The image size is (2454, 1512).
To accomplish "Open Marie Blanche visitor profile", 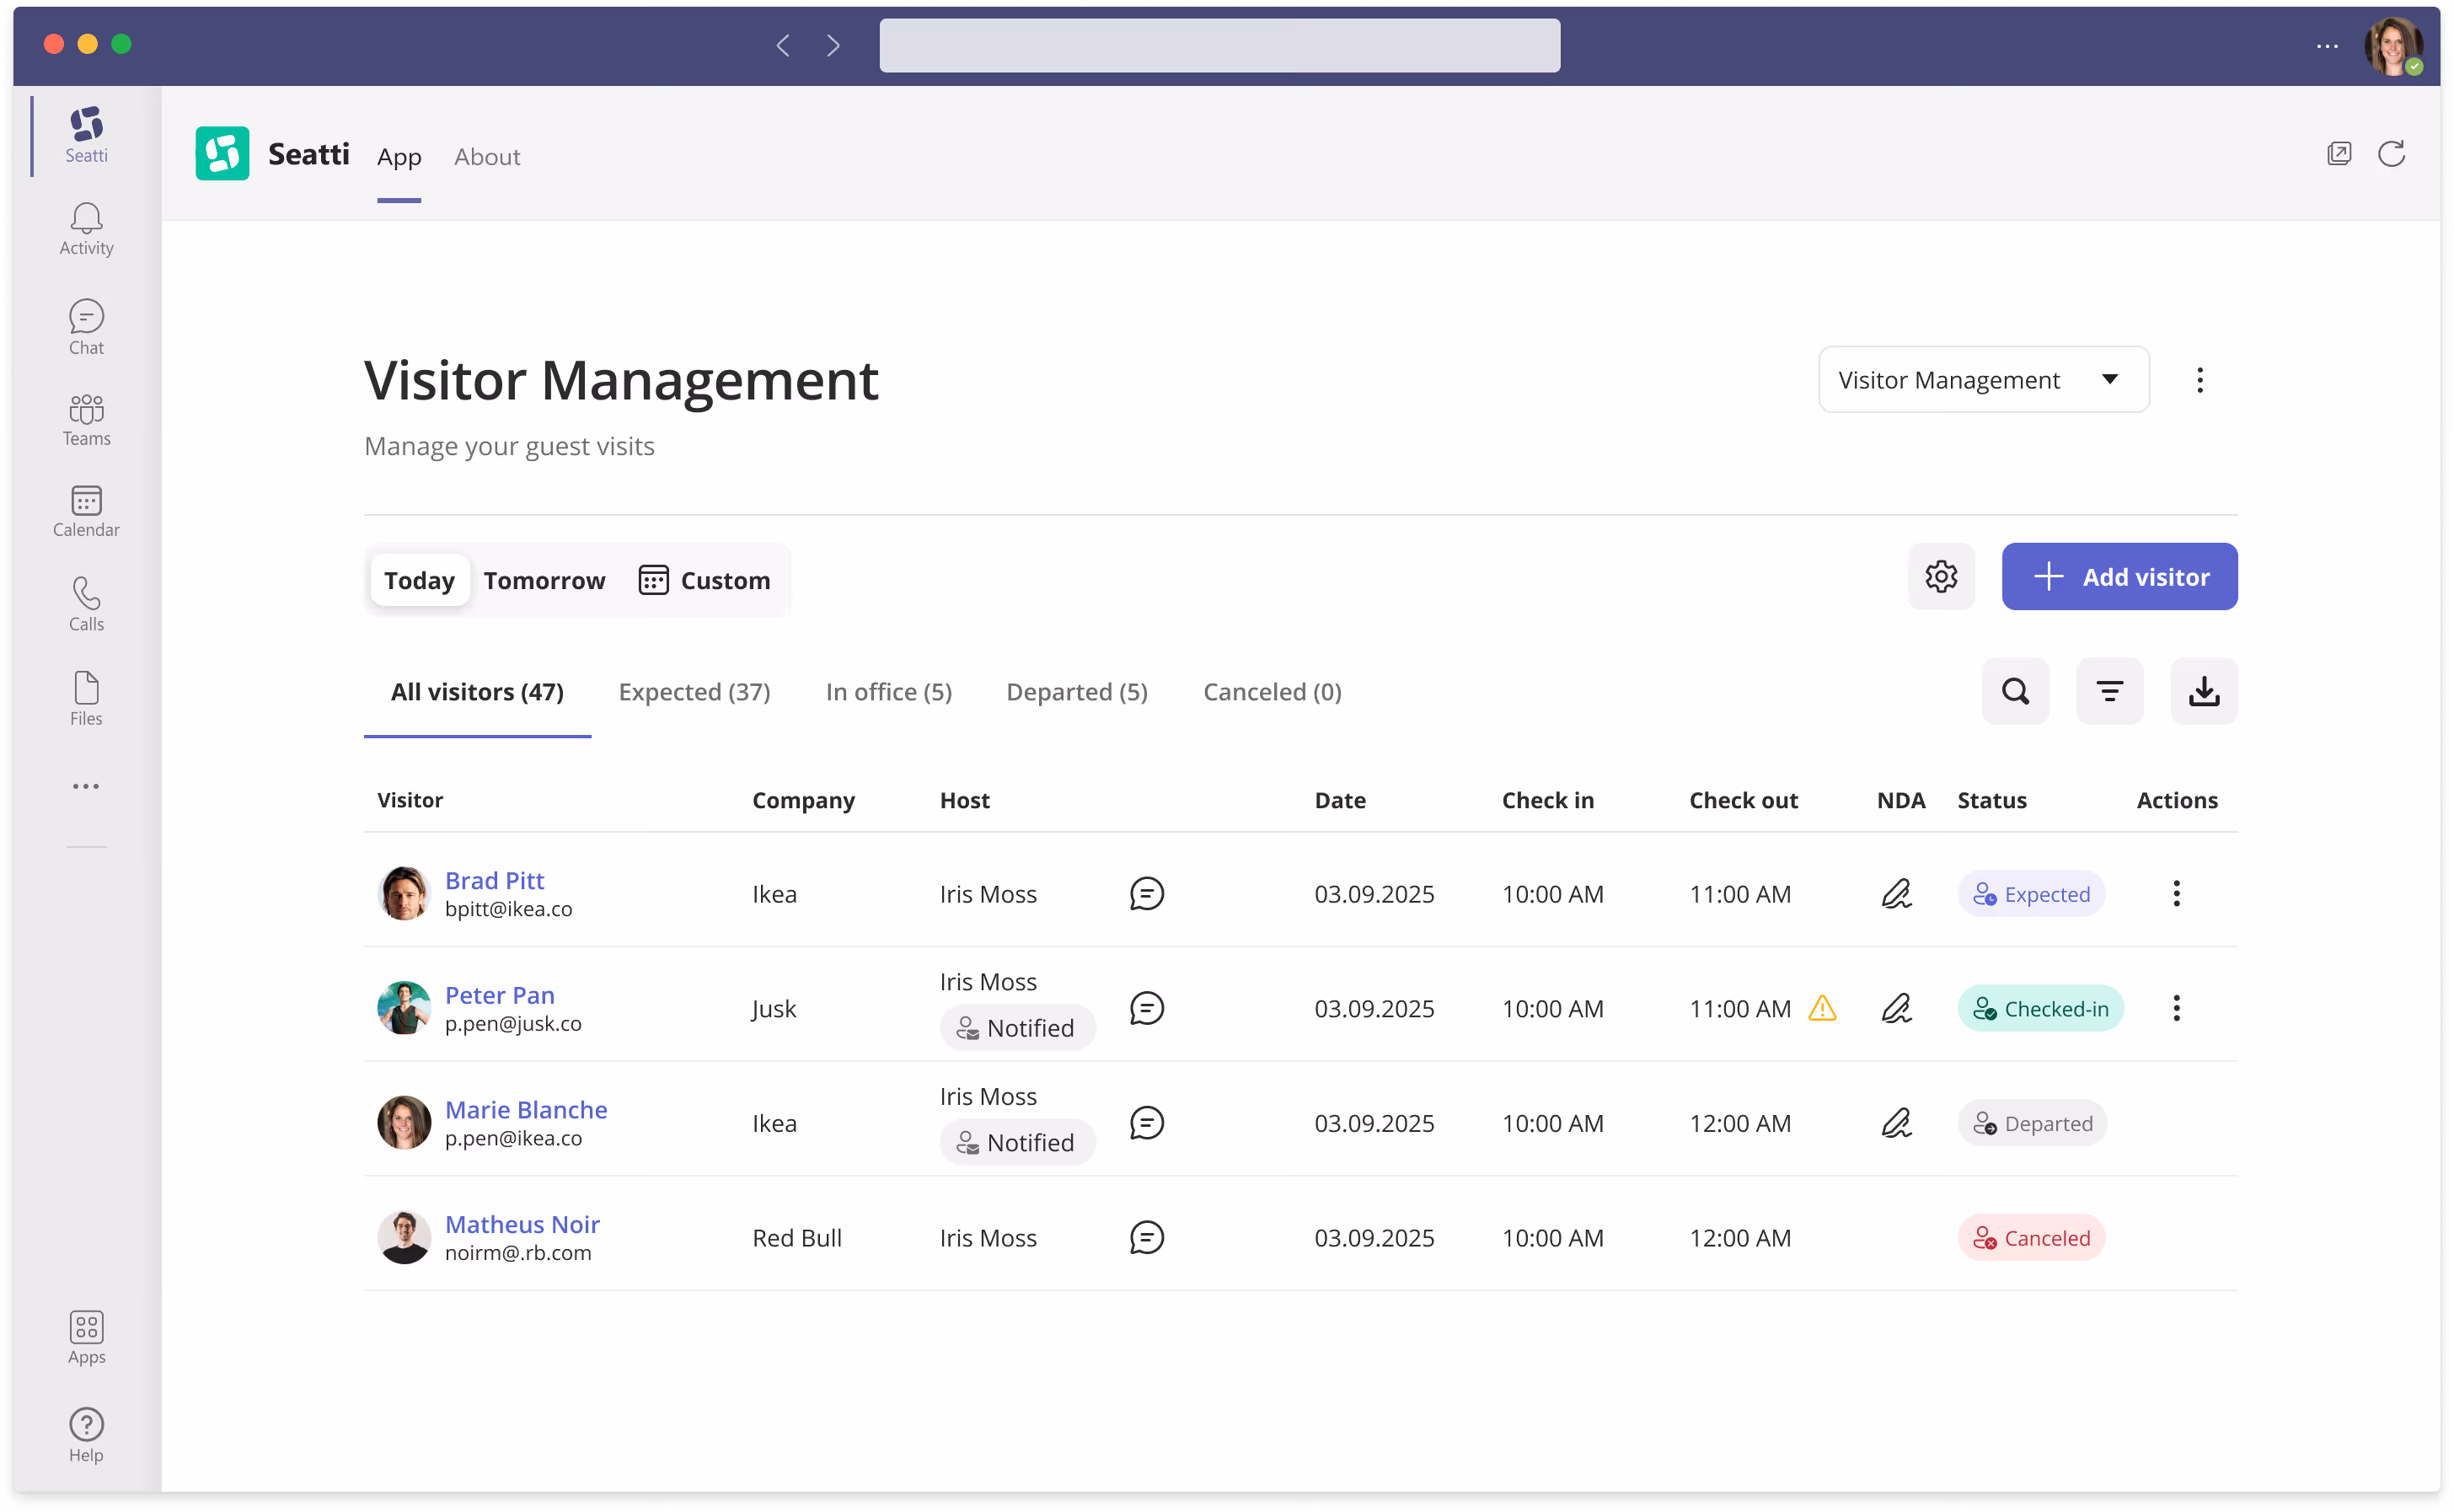I will (x=526, y=1110).
